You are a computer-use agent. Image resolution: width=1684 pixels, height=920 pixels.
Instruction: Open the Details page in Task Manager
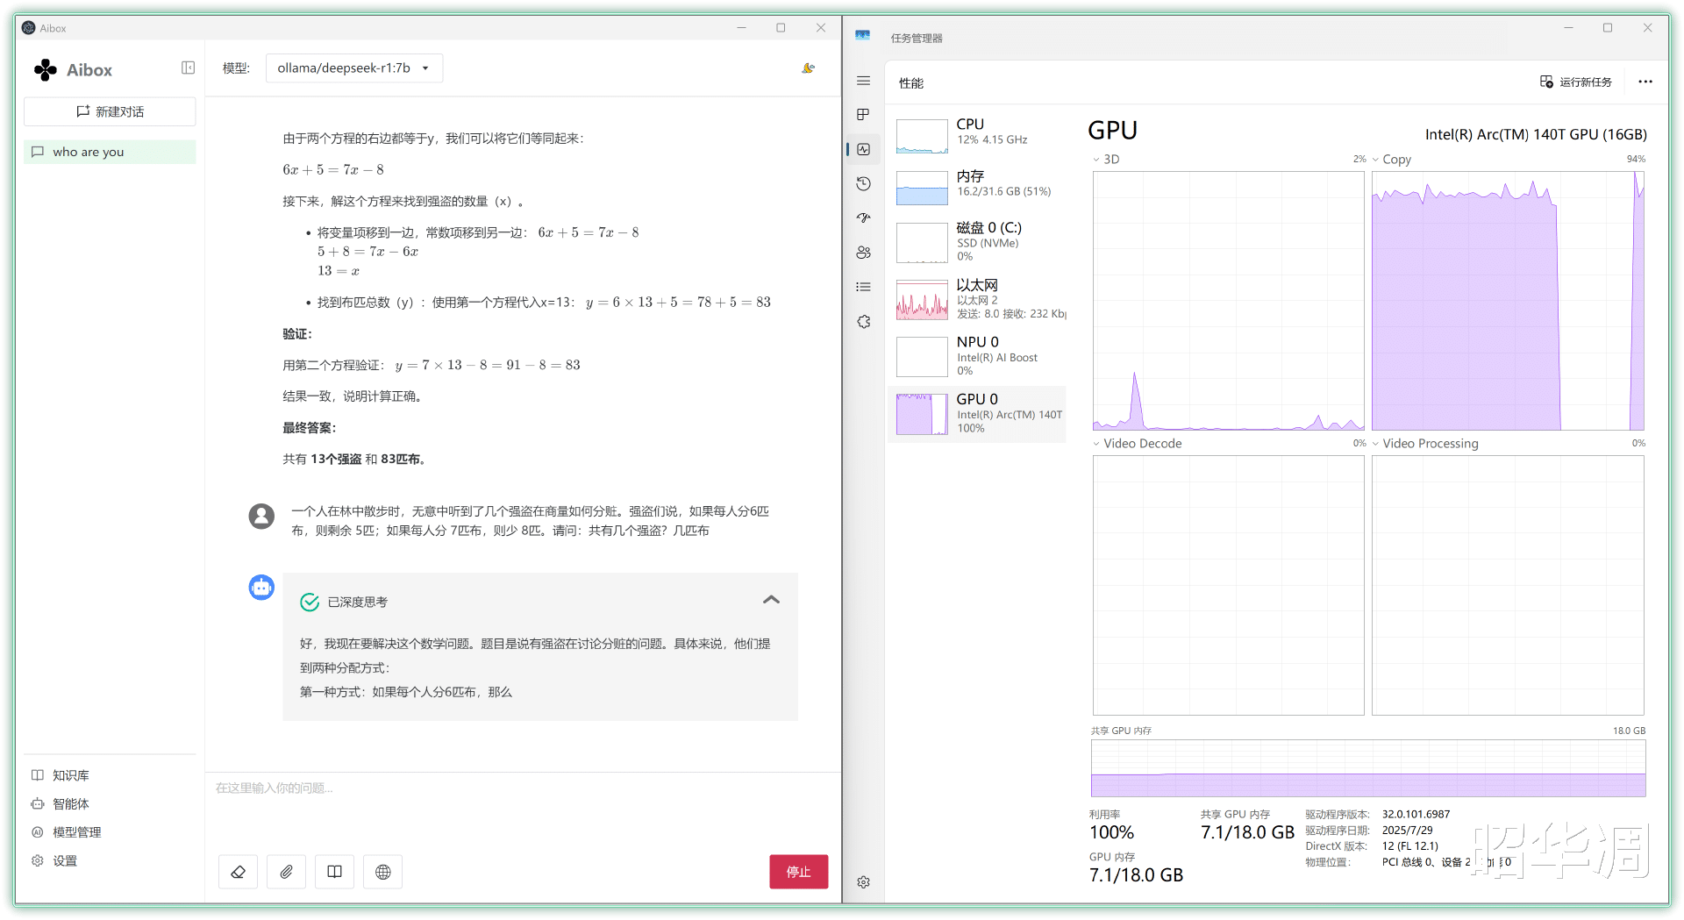[x=864, y=287]
